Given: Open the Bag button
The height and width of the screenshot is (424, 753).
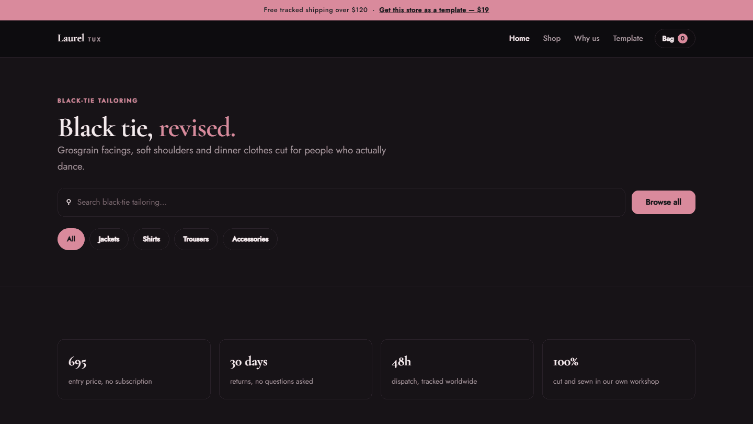Looking at the screenshot, I should pyautogui.click(x=675, y=38).
